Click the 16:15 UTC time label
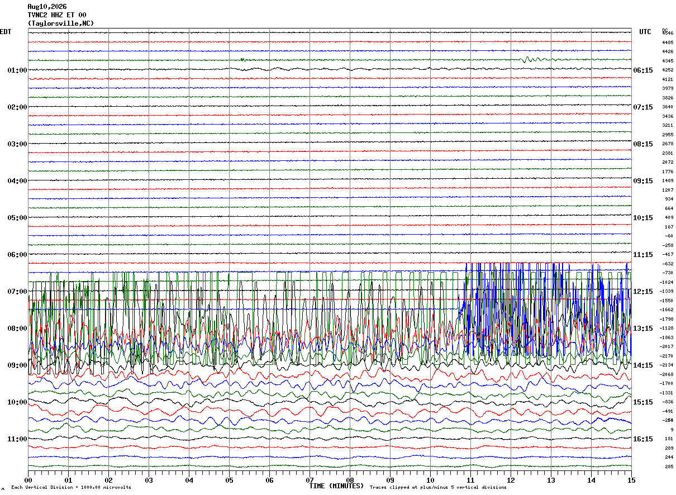 coord(643,439)
